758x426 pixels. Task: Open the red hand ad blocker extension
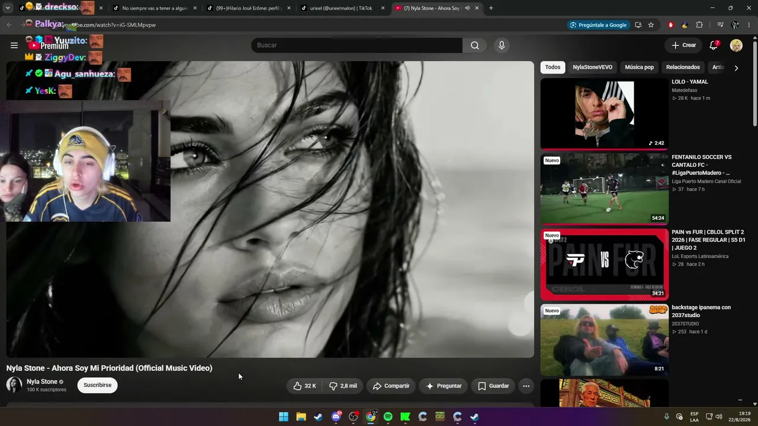click(x=670, y=25)
